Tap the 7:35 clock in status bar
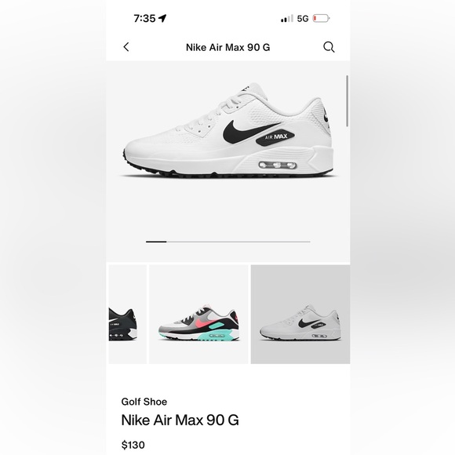 point(145,19)
